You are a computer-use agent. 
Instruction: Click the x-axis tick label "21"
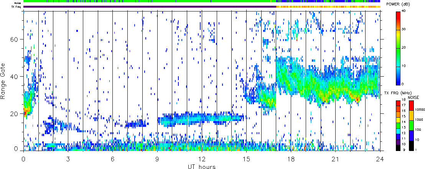click(335, 159)
